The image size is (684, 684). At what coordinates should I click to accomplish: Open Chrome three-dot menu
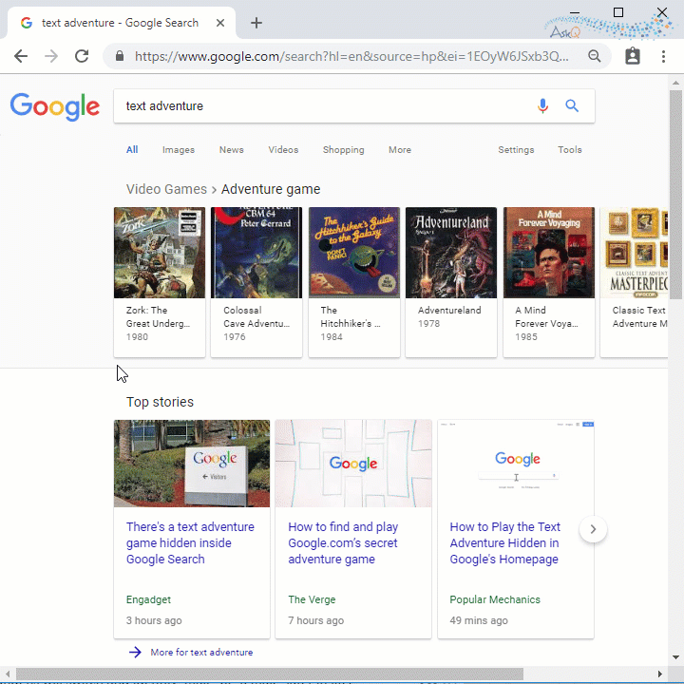[x=662, y=56]
